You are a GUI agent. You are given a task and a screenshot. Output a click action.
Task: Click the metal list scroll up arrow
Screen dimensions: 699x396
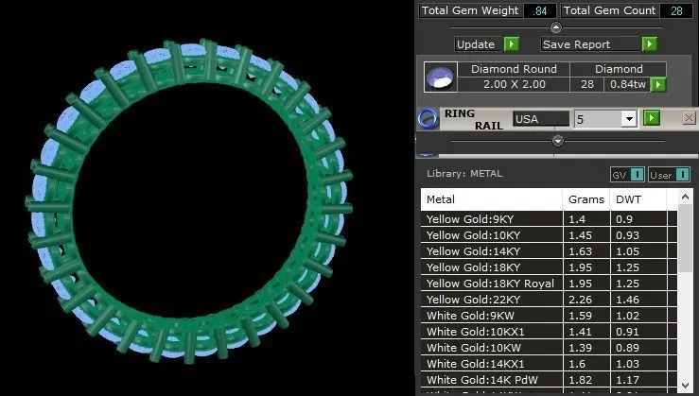tap(685, 197)
